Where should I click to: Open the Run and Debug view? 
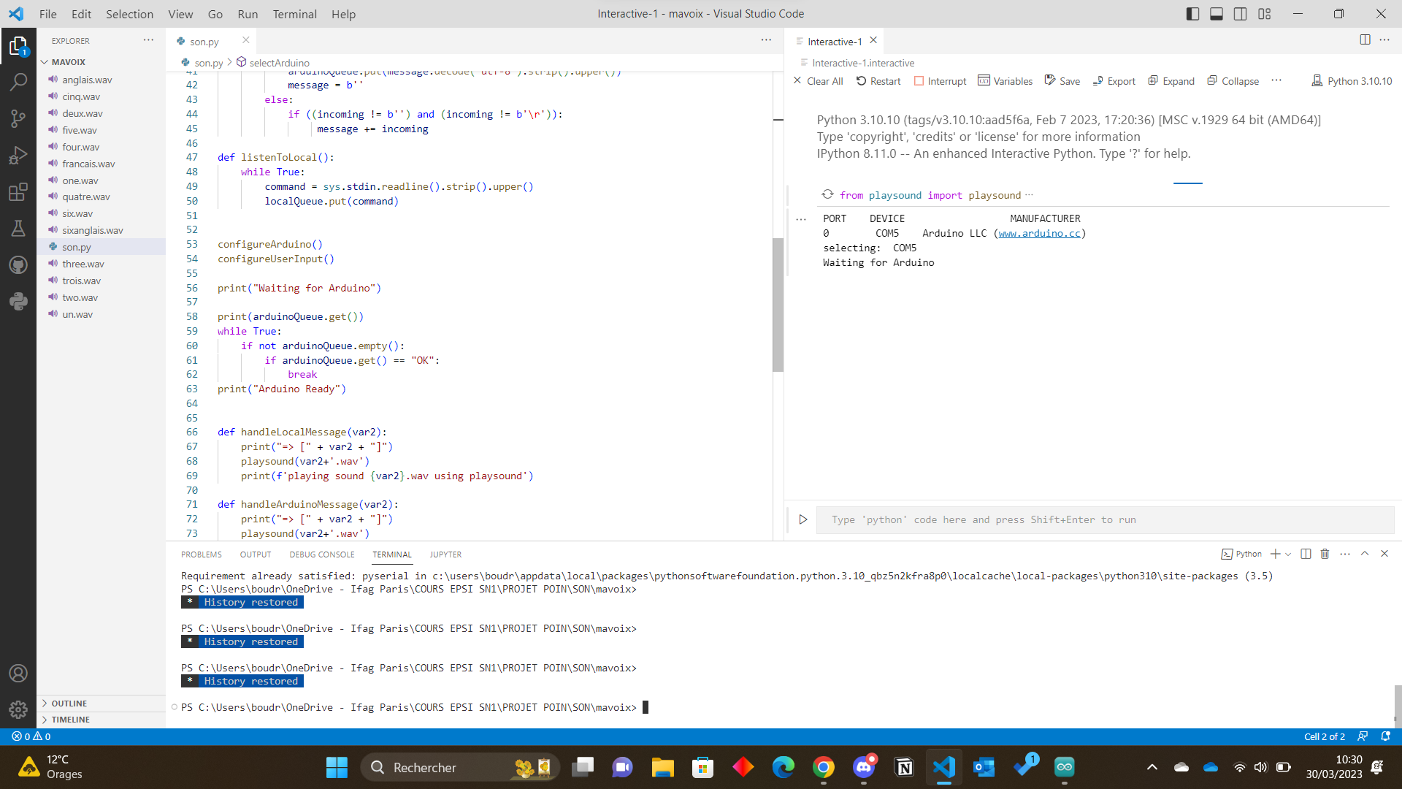pyautogui.click(x=18, y=156)
